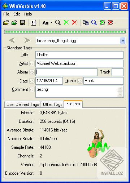Screen dimensions: 130x183
Task: Click the WinVorbis title bar fish icon
Action: [5, 6]
